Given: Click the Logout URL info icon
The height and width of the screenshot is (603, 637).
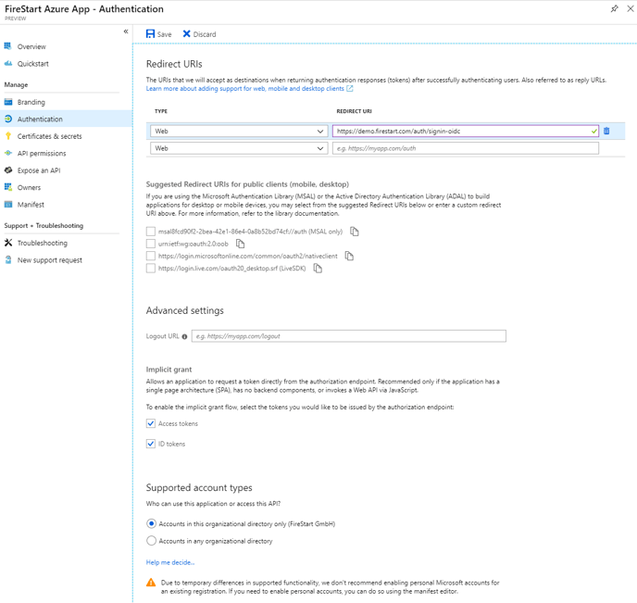Looking at the screenshot, I should [x=184, y=336].
